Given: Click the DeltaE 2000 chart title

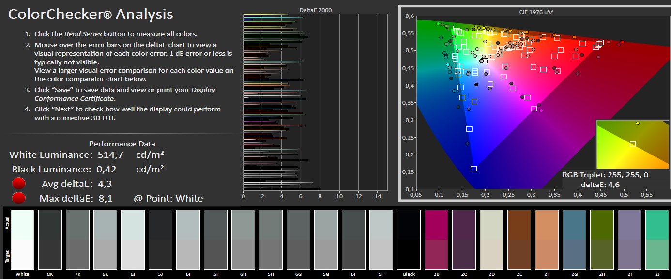Looking at the screenshot, I should [x=316, y=10].
